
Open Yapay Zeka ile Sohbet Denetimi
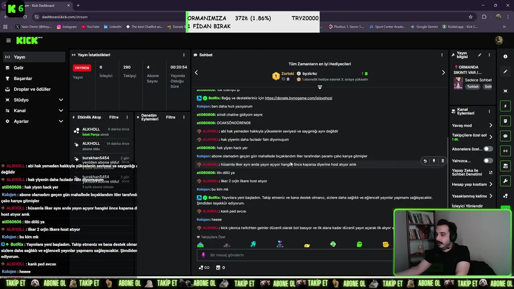pos(472,173)
